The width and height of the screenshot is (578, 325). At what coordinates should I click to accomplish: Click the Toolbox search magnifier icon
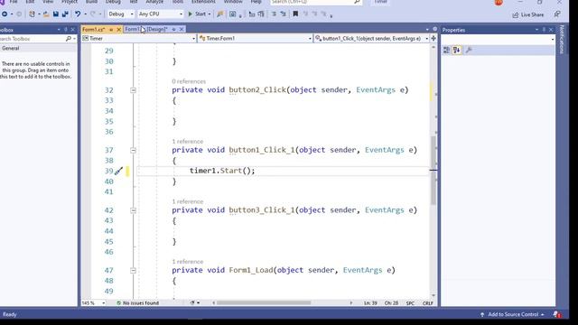69,39
